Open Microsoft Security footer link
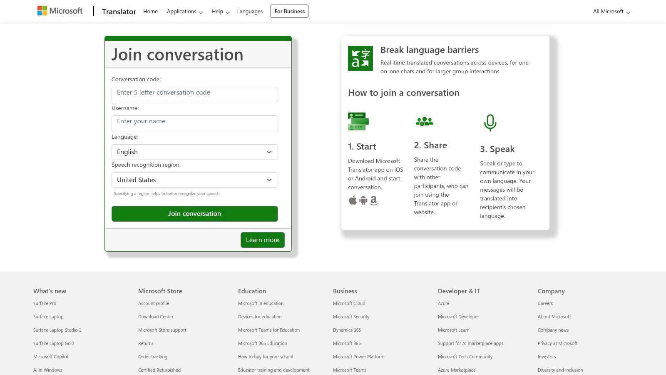Viewport: 666px width, 375px height. point(351,317)
